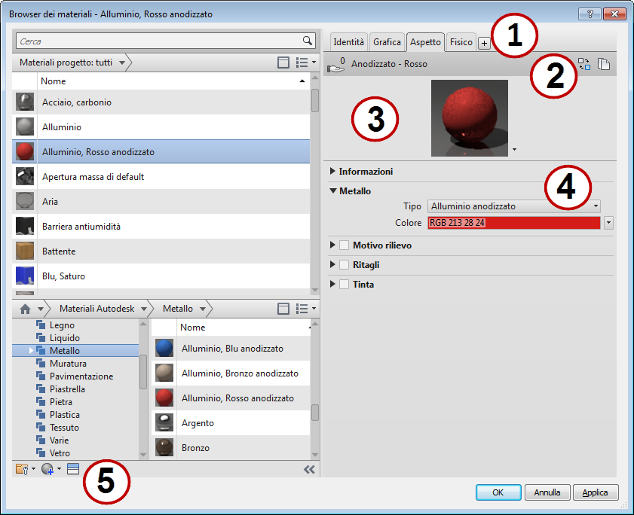Select the Tessuto category

(x=64, y=428)
